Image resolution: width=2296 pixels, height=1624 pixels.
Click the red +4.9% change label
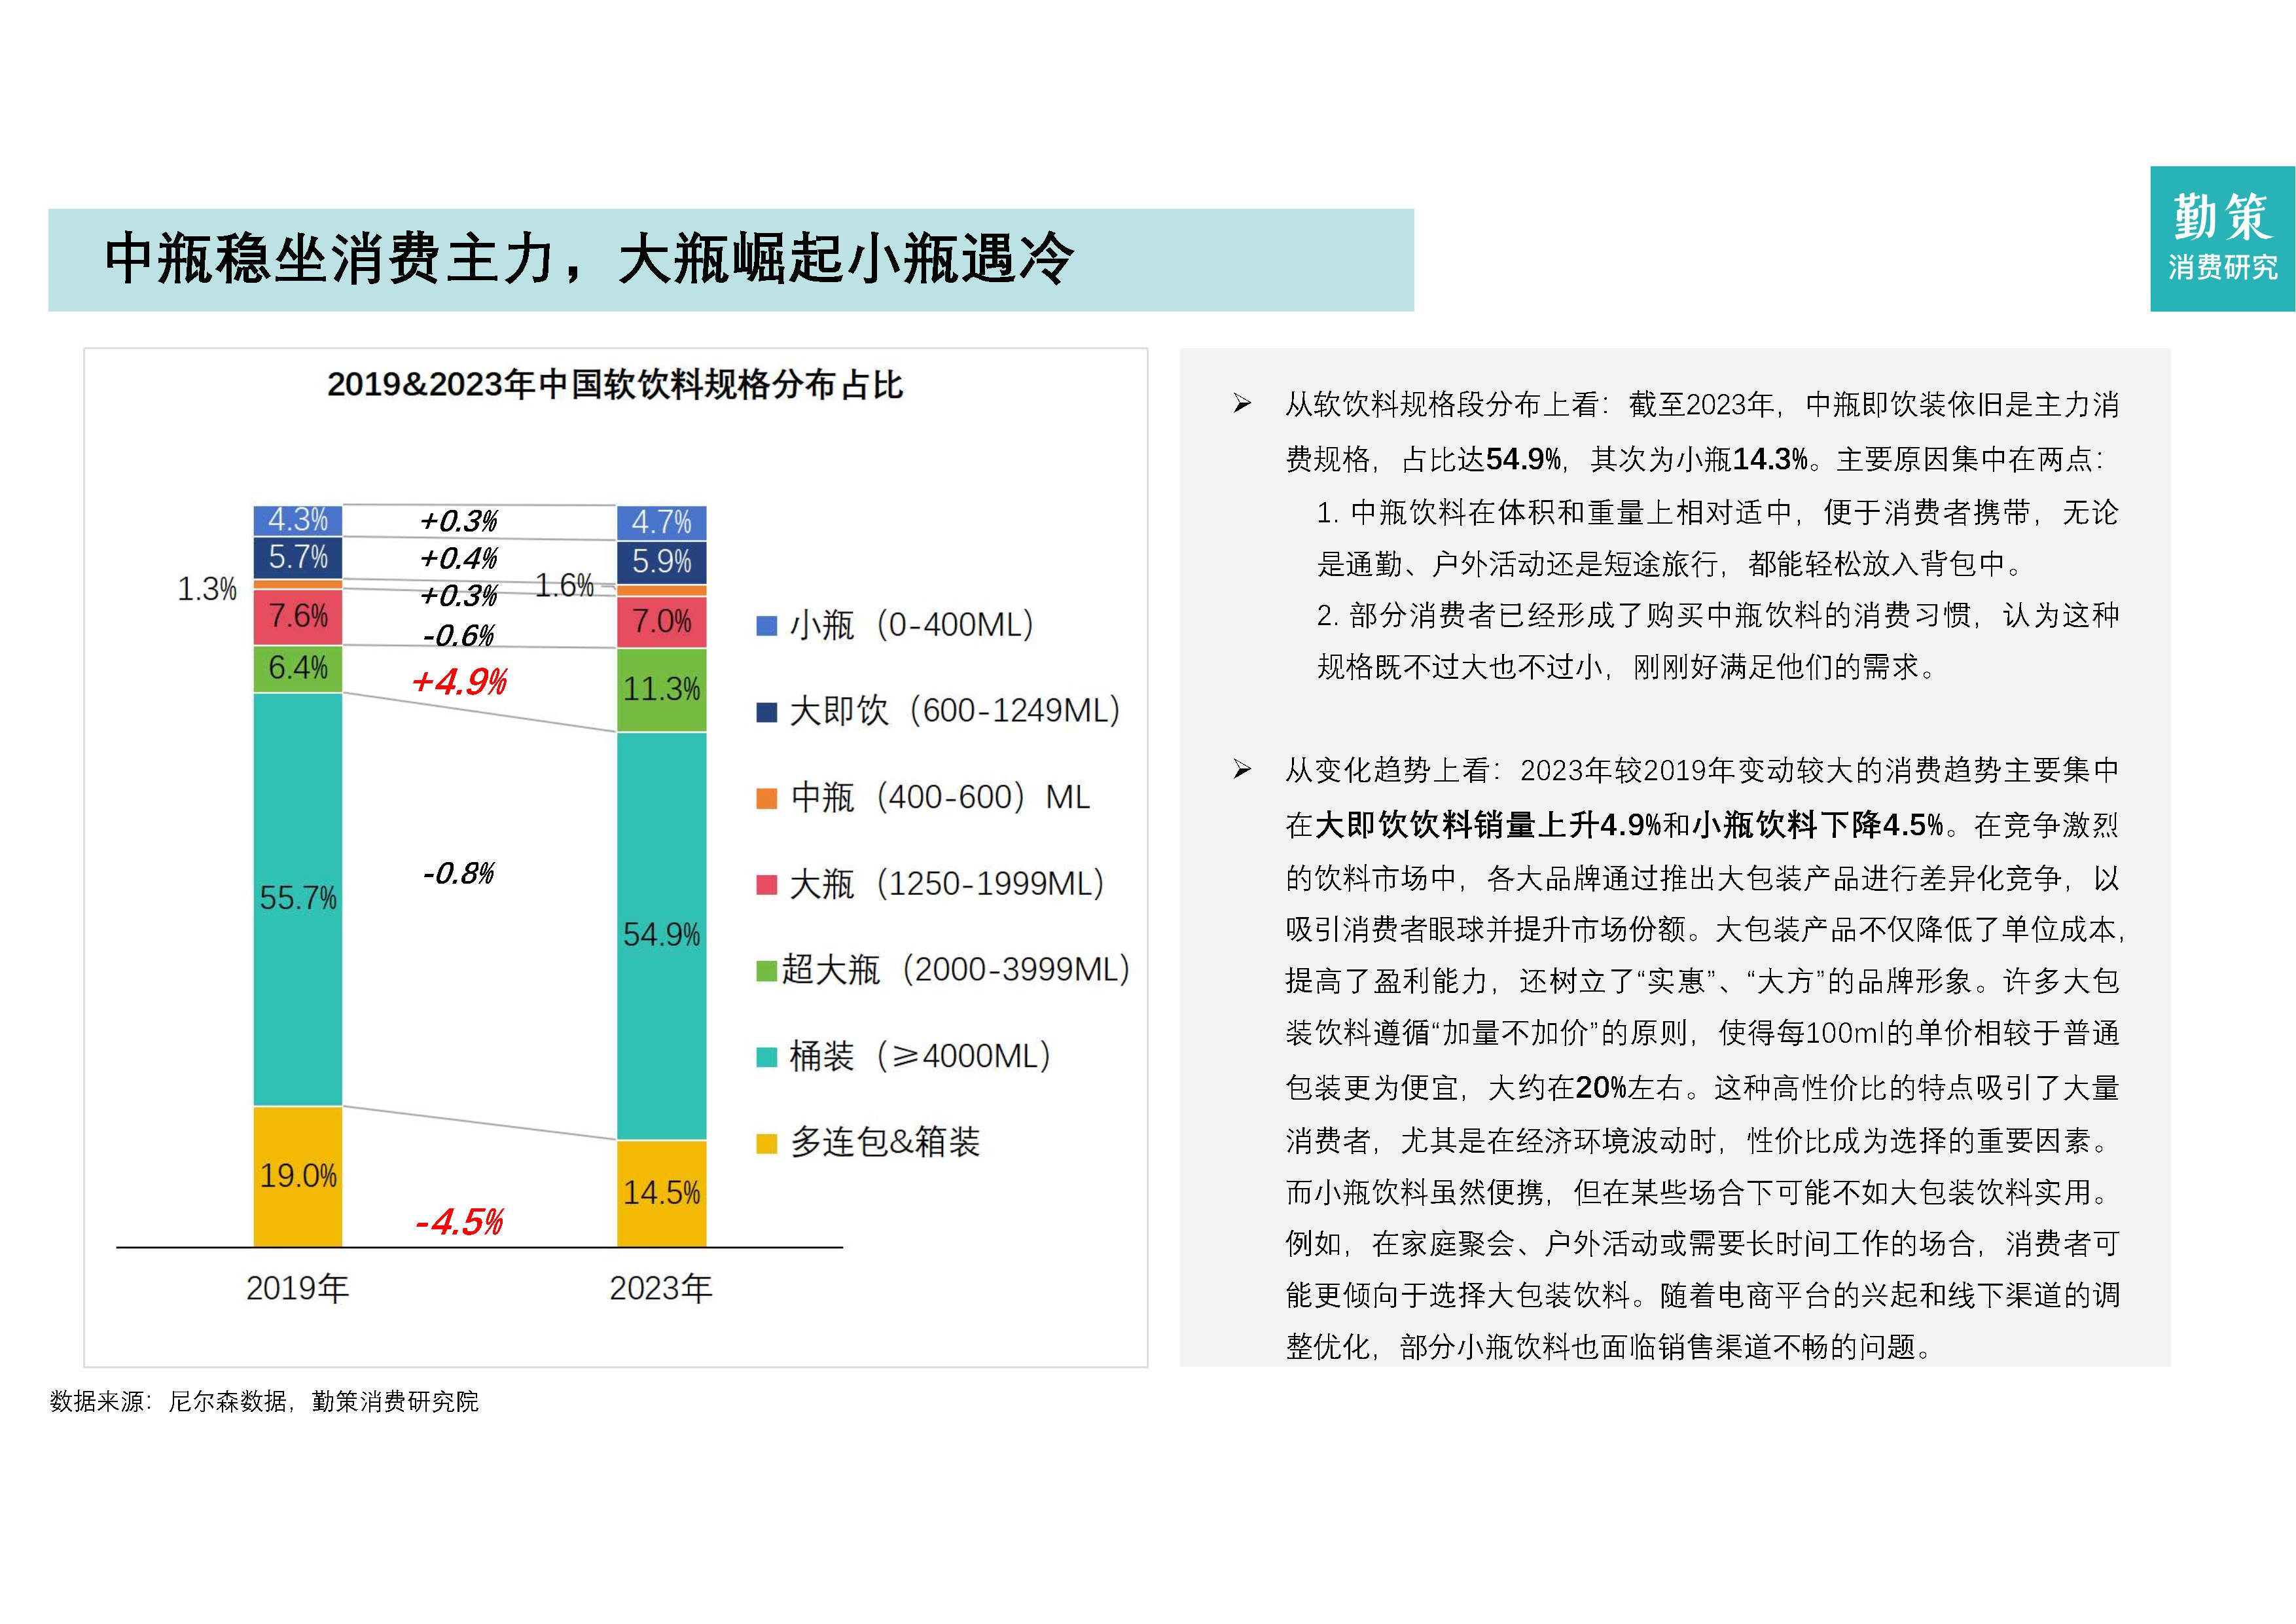pos(459,683)
